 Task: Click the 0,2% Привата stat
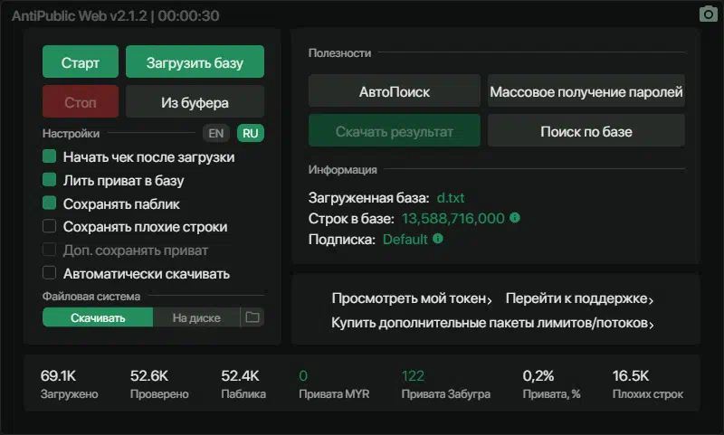tap(551, 383)
